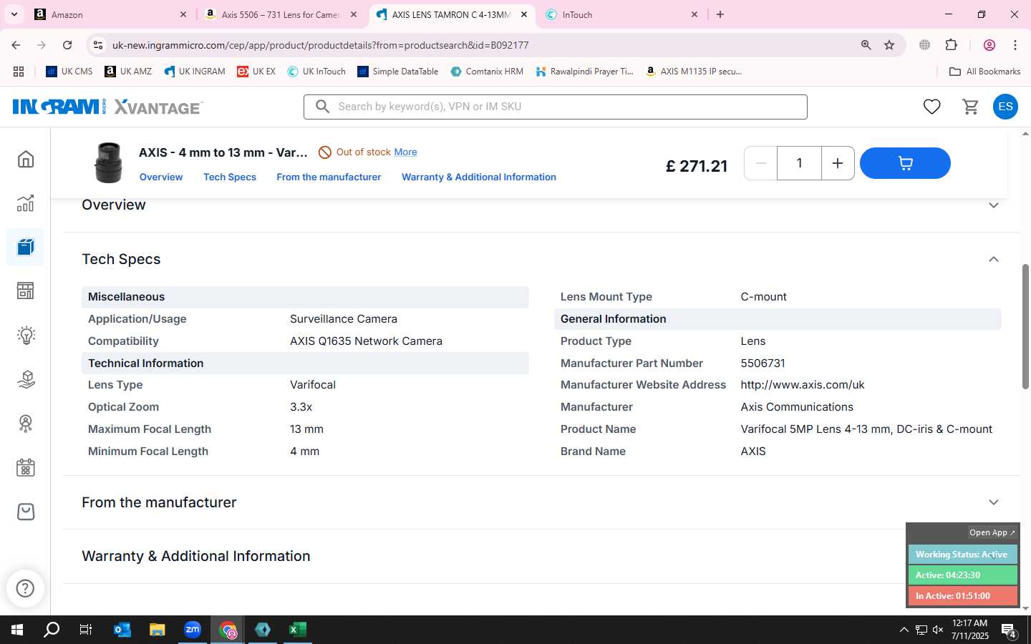Open the storefront grid sidebar icon
1031x644 pixels.
coord(26,291)
